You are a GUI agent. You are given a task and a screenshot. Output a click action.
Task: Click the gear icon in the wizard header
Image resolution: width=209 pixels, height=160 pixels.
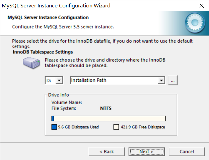[195, 23]
